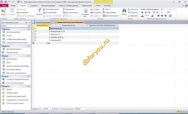188x114 pixels.
Task: Open Счет на оплату заказа report
Action: point(15,83)
